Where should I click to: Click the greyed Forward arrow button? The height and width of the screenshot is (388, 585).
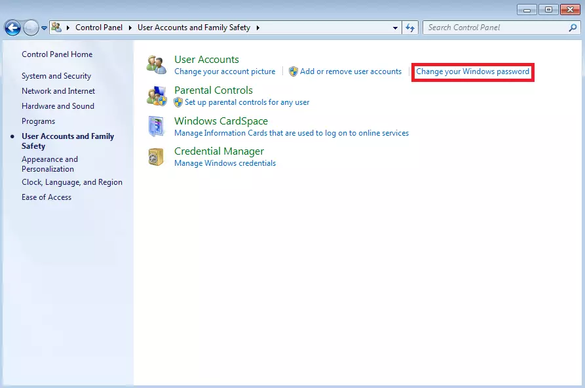tap(31, 28)
